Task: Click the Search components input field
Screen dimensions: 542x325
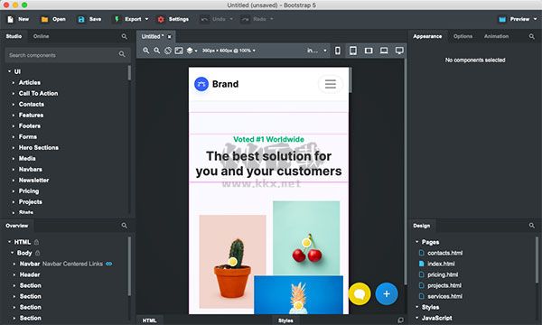Action: 68,55
